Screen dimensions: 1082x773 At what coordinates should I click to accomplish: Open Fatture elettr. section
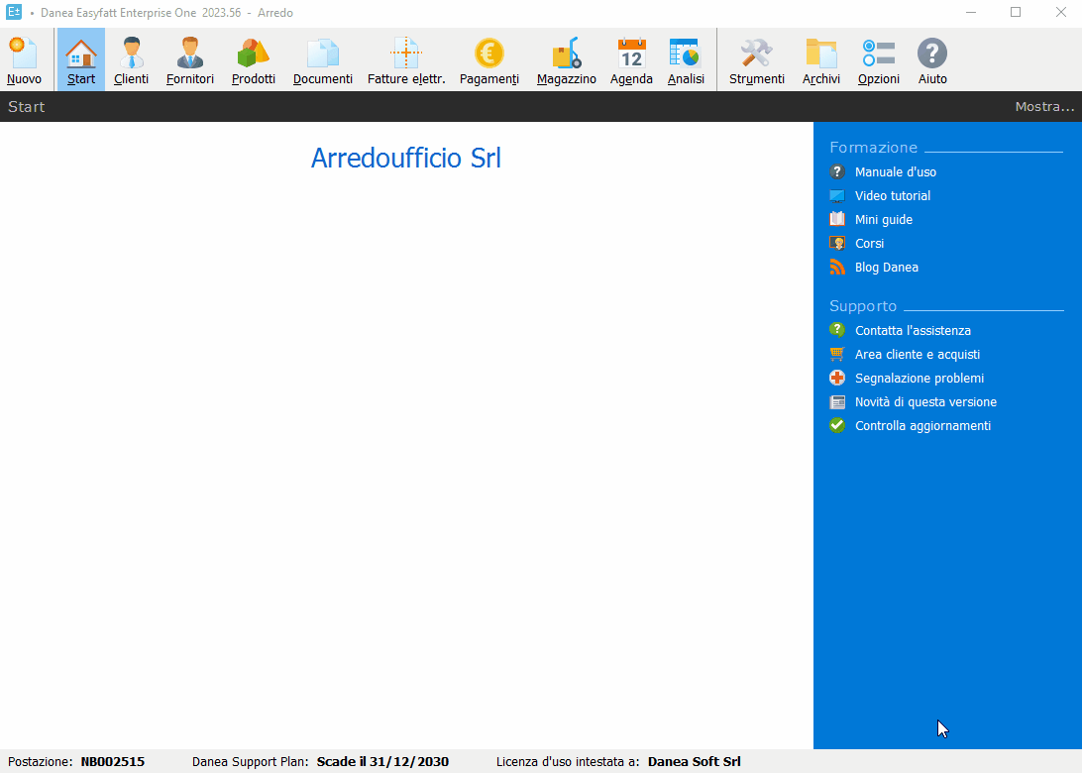click(x=406, y=60)
